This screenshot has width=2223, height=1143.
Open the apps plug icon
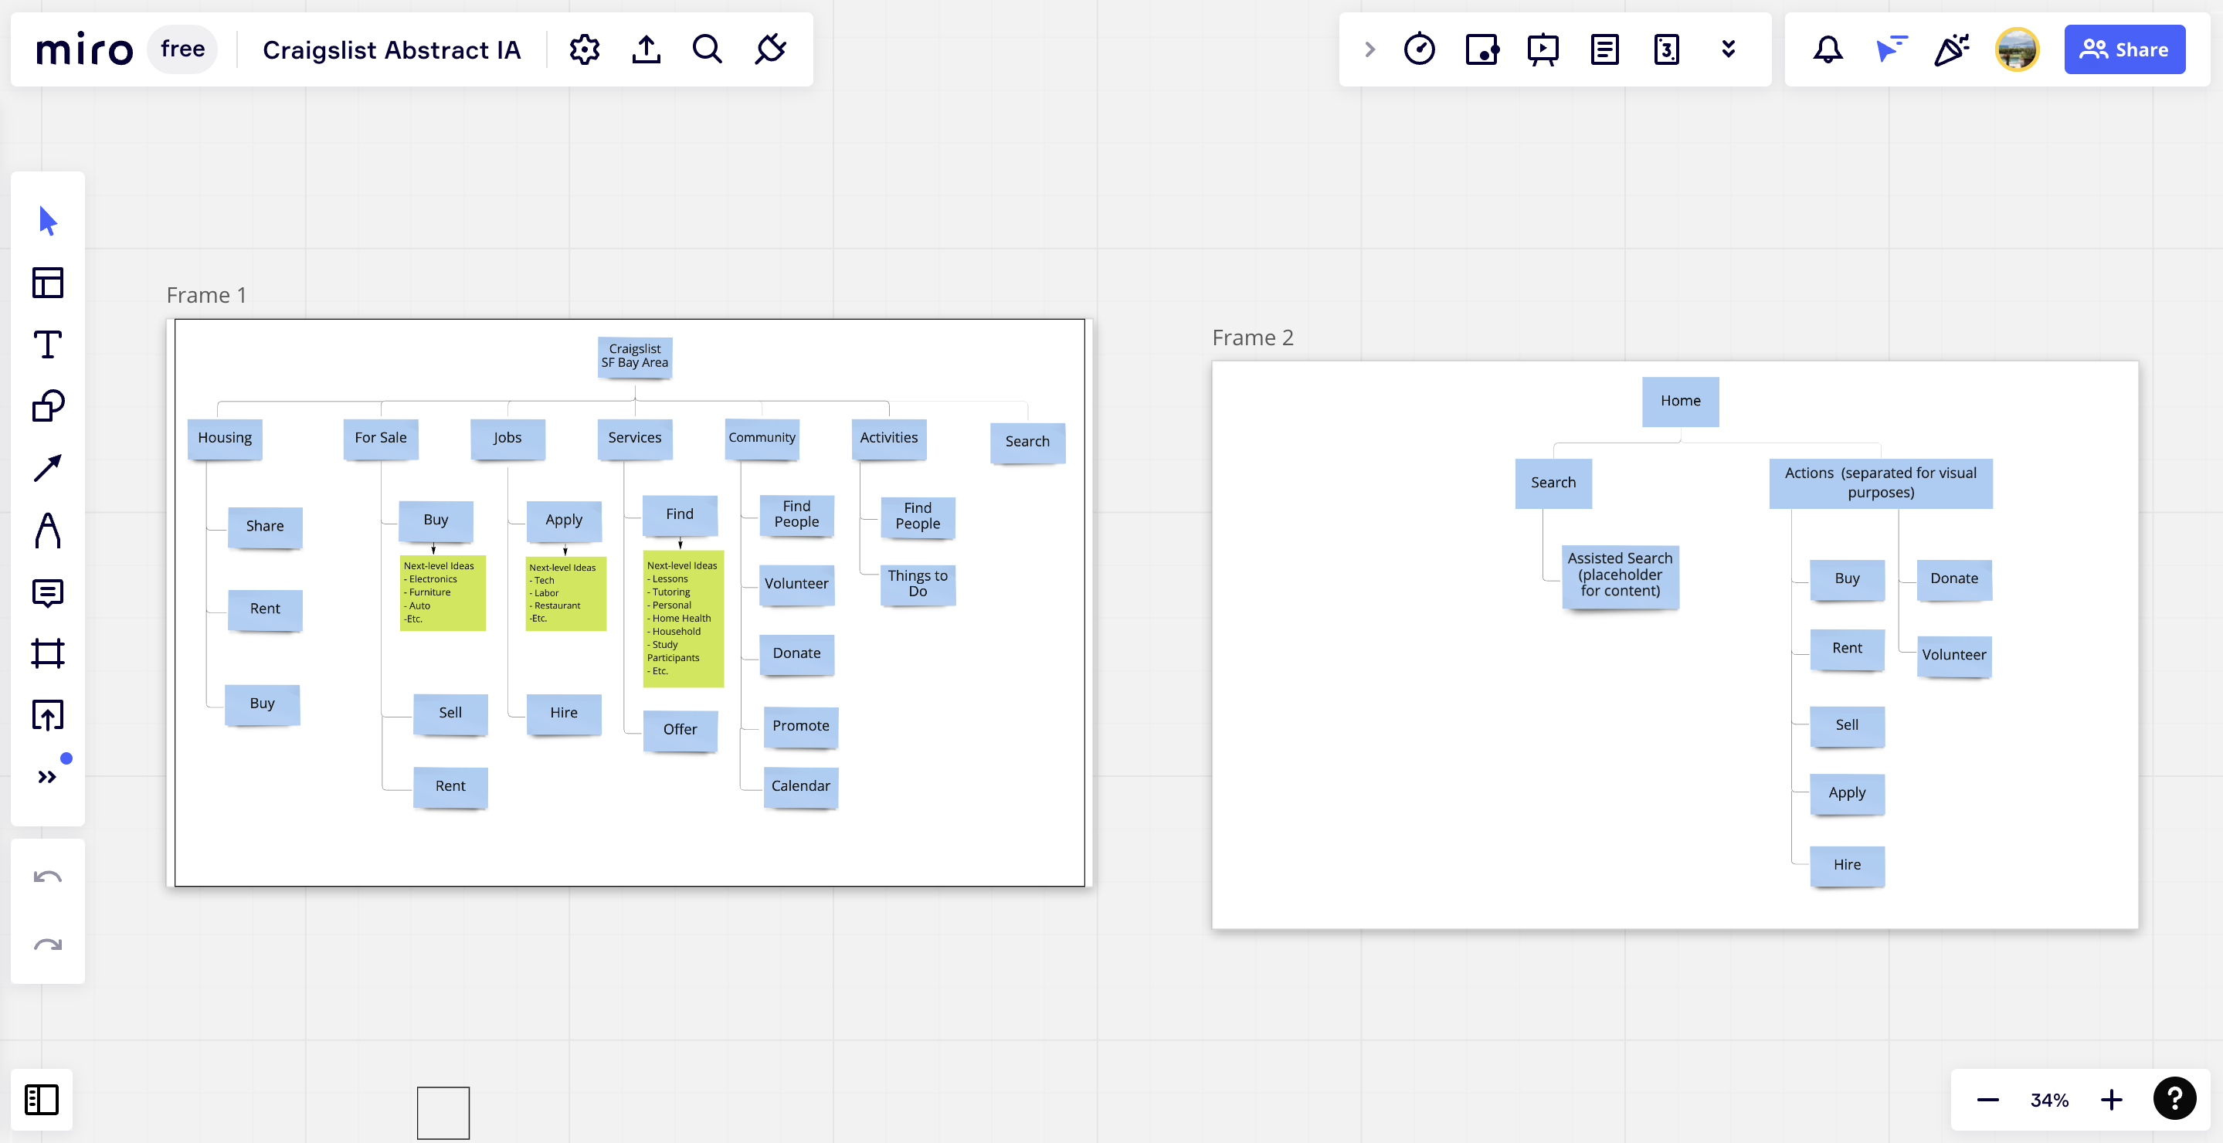pyautogui.click(x=770, y=49)
